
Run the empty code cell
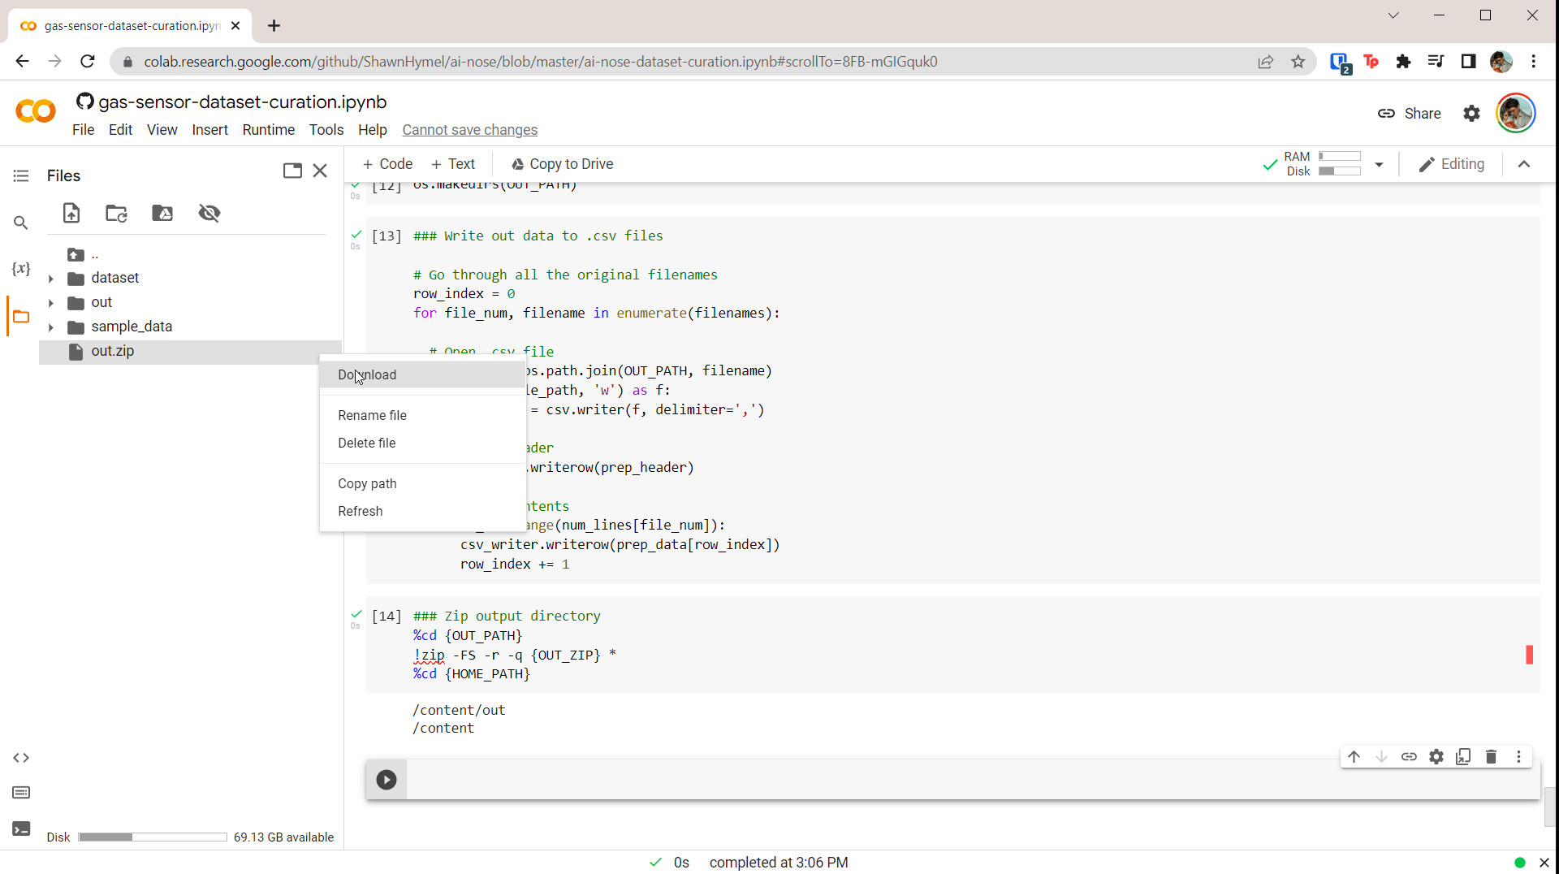pos(387,780)
